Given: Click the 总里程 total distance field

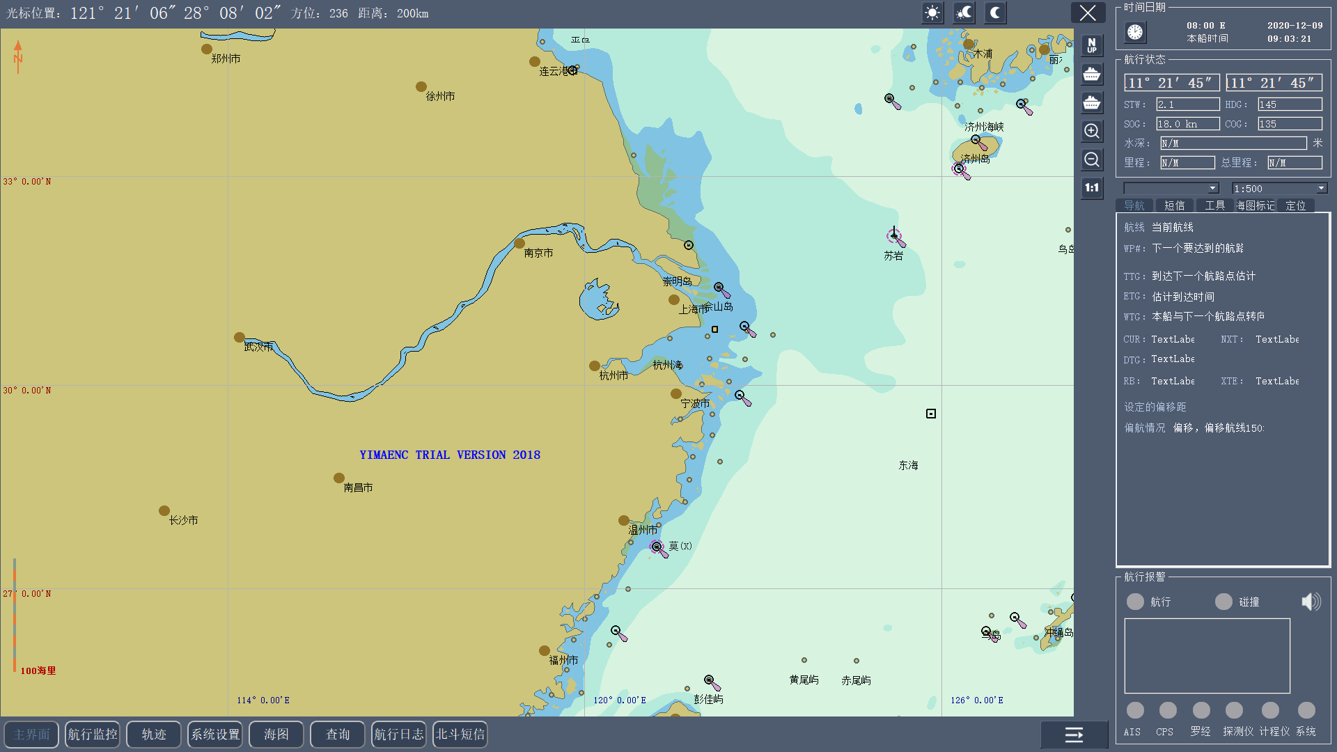Looking at the screenshot, I should [x=1295, y=163].
